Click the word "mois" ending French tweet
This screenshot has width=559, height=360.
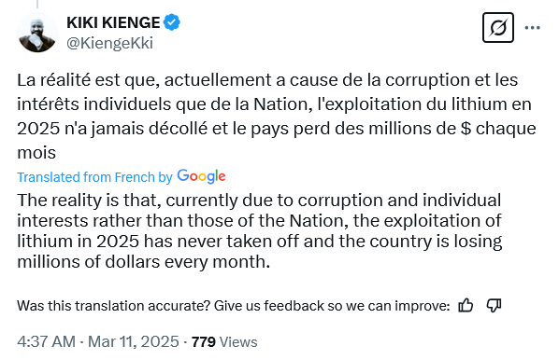pyautogui.click(x=36, y=153)
